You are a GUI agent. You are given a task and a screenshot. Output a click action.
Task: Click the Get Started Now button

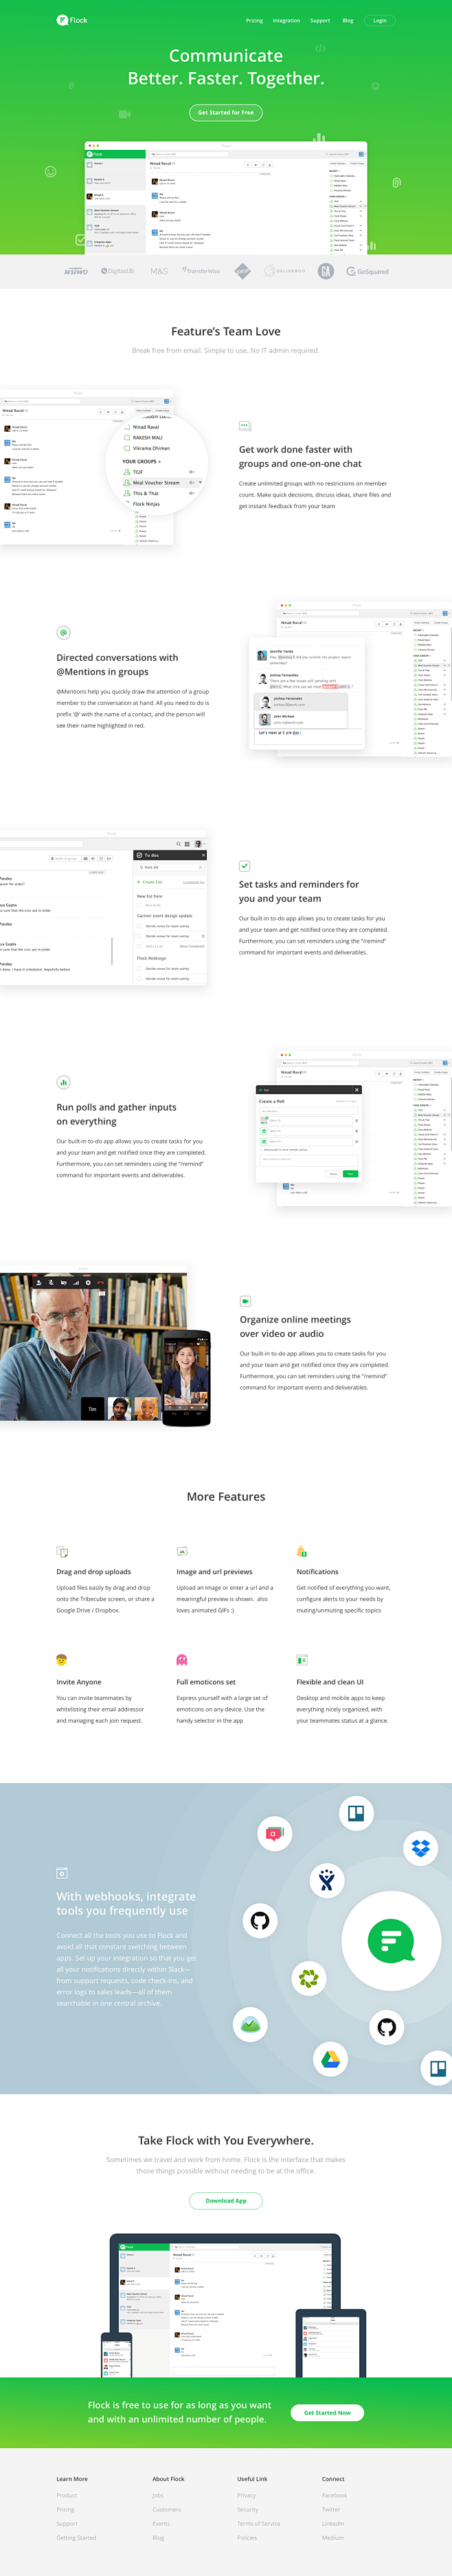pos(327,2412)
